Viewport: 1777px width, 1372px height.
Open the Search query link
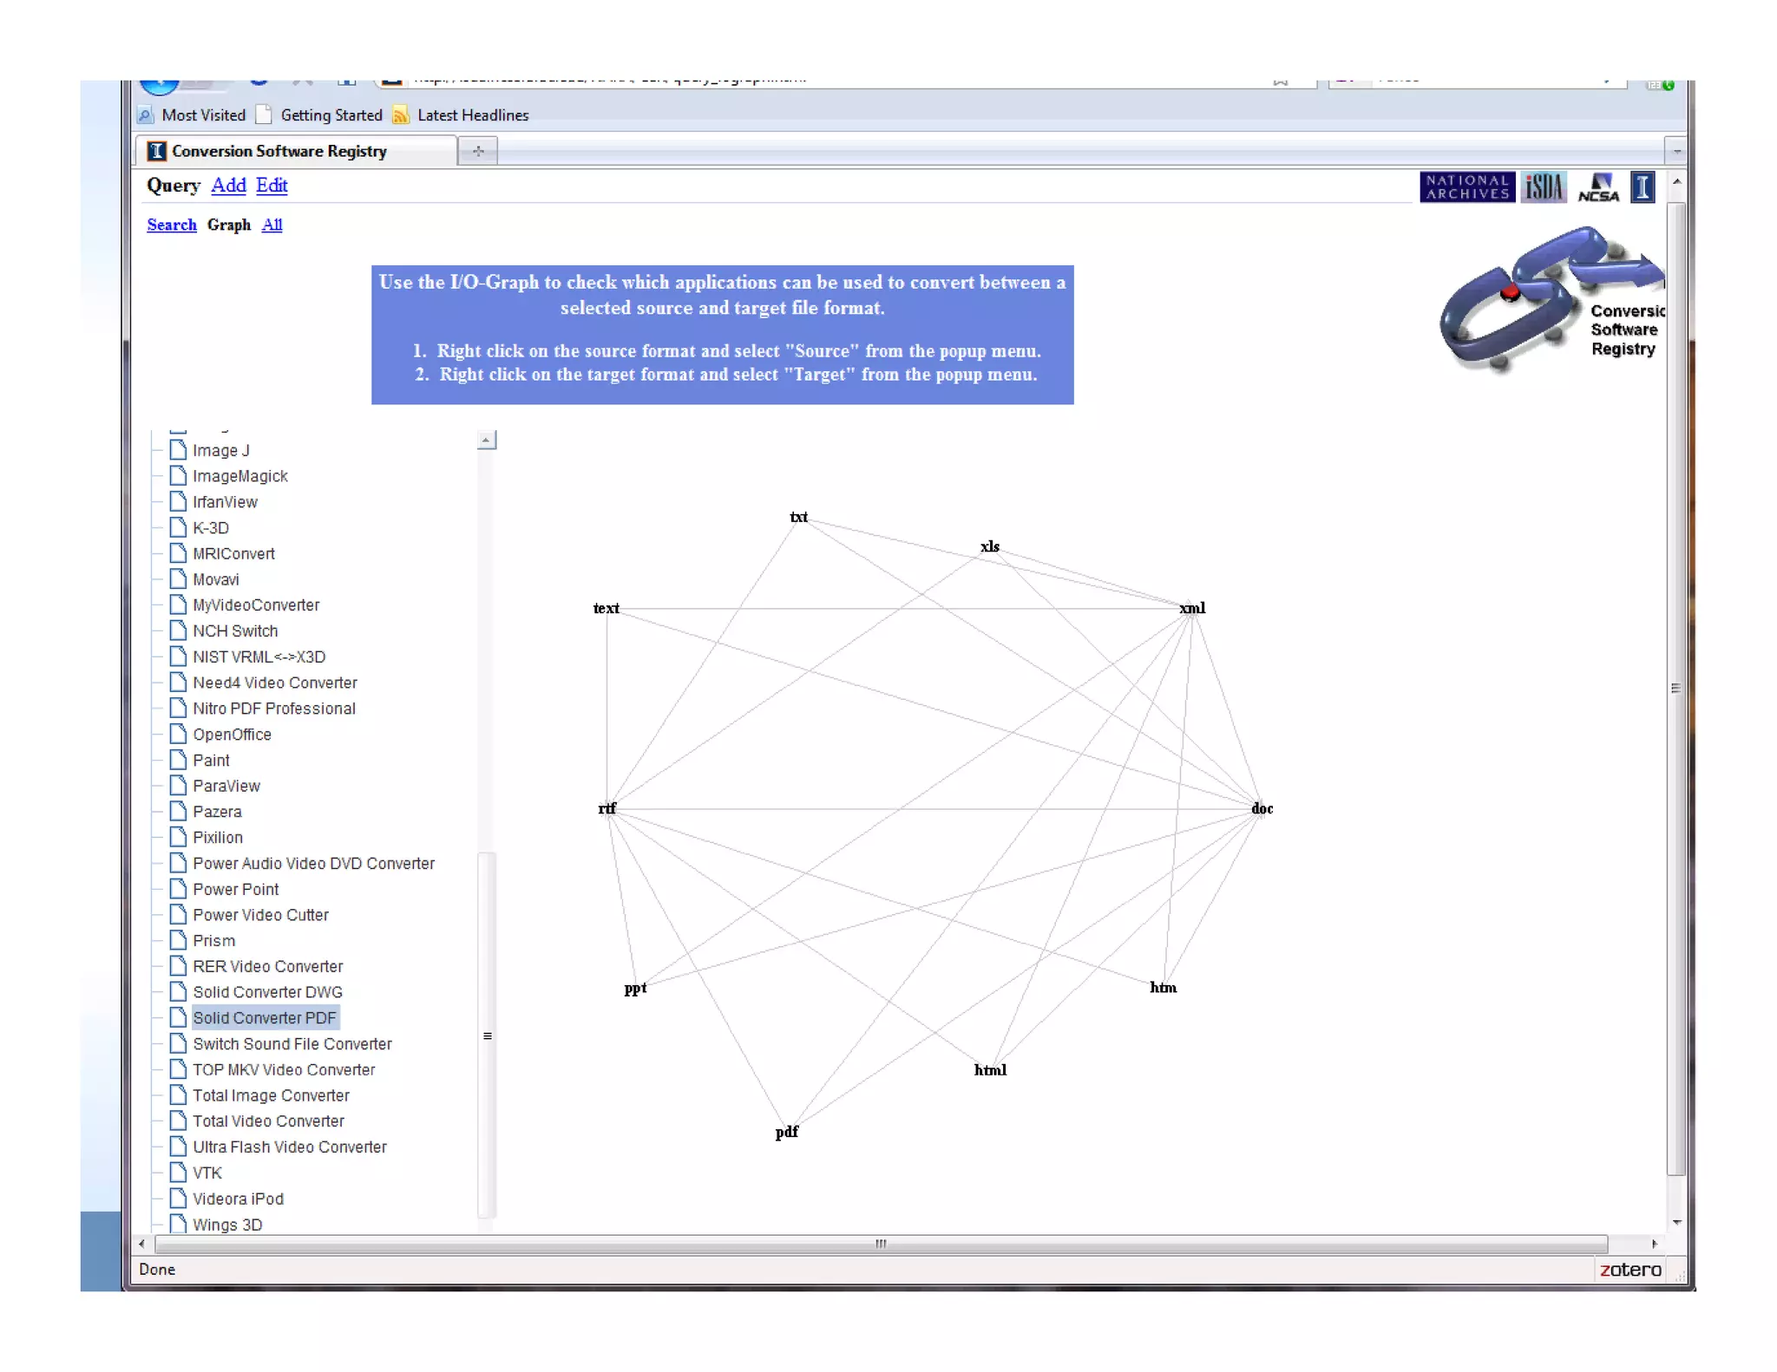coord(172,225)
